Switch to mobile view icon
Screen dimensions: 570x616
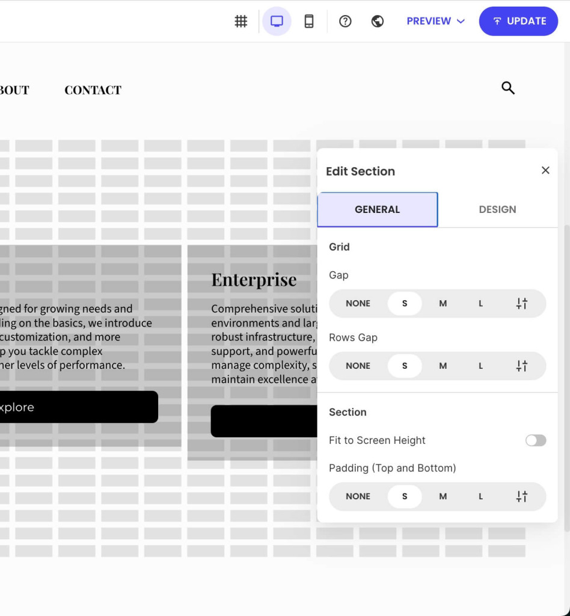(309, 21)
